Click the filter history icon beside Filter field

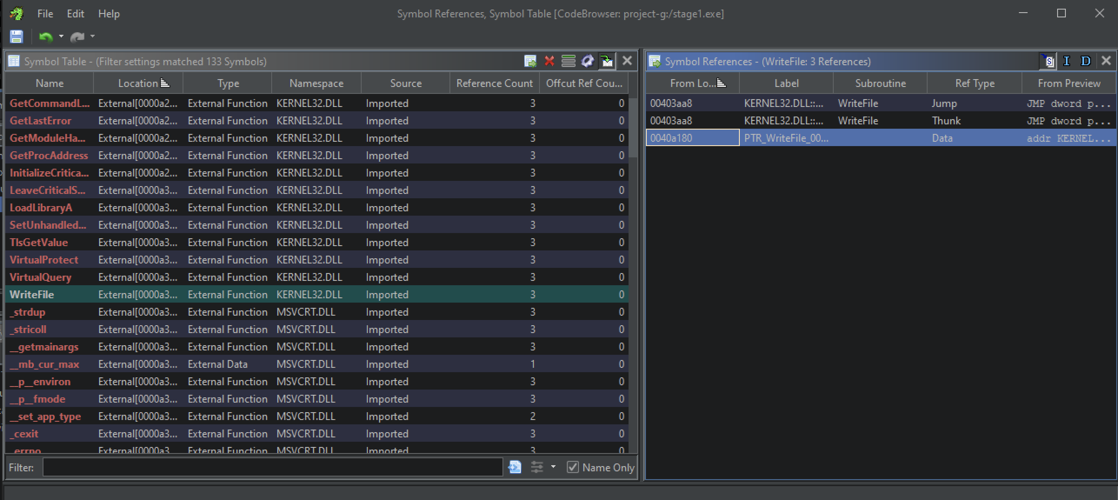(515, 467)
